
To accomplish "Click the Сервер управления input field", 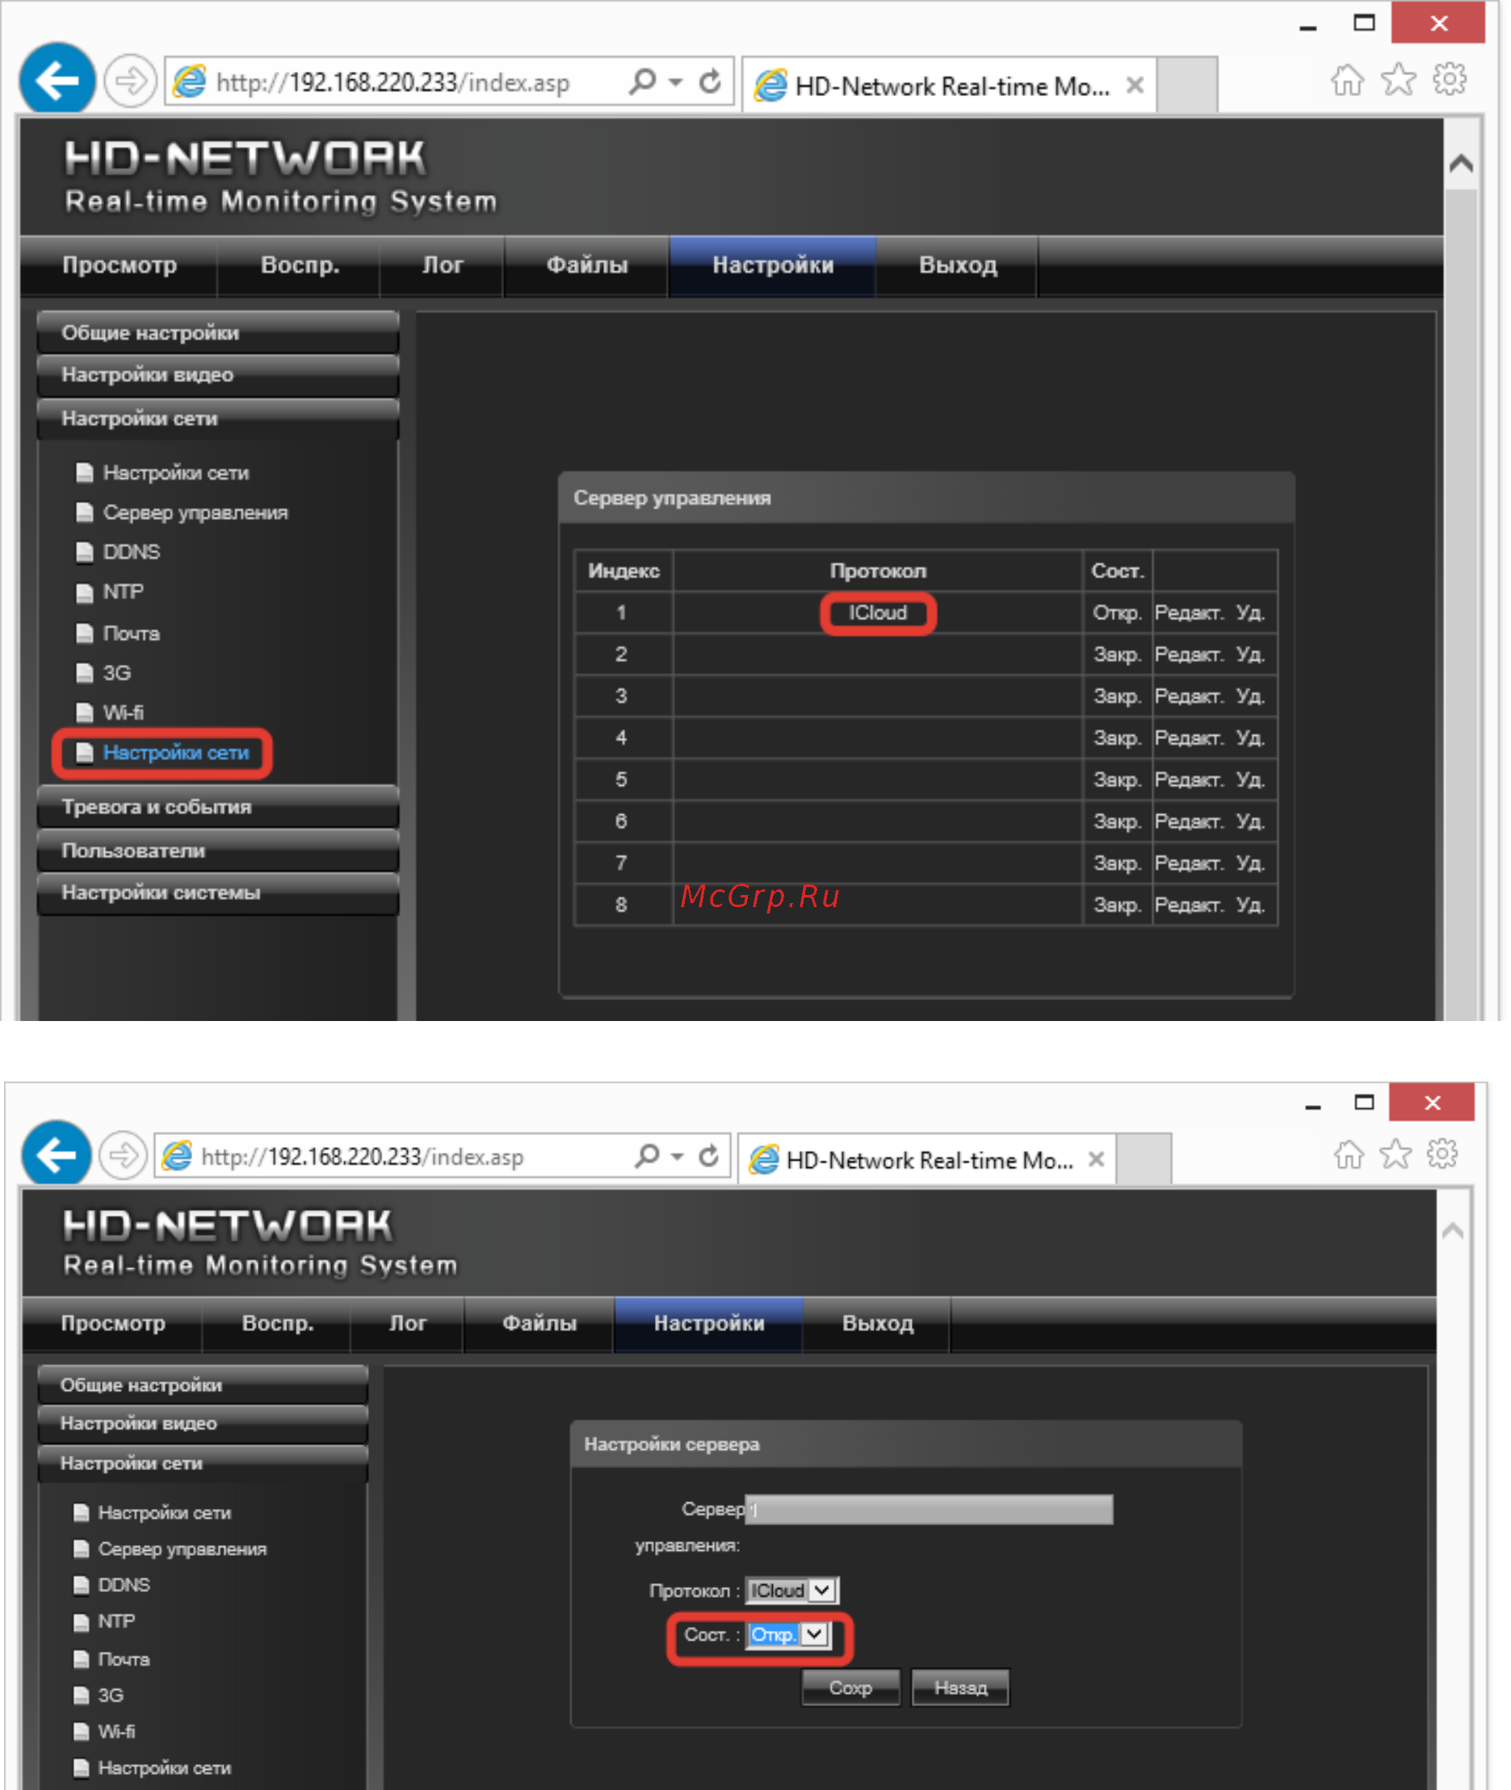I will pyautogui.click(x=930, y=1509).
